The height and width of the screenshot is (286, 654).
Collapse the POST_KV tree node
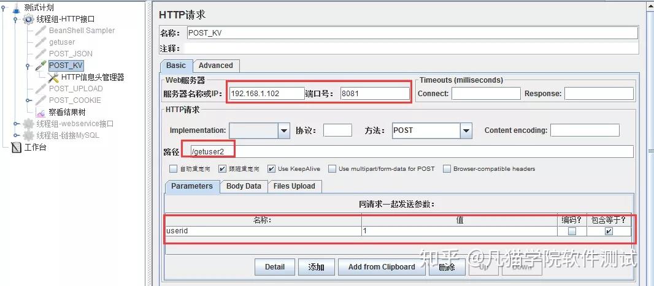pos(28,66)
